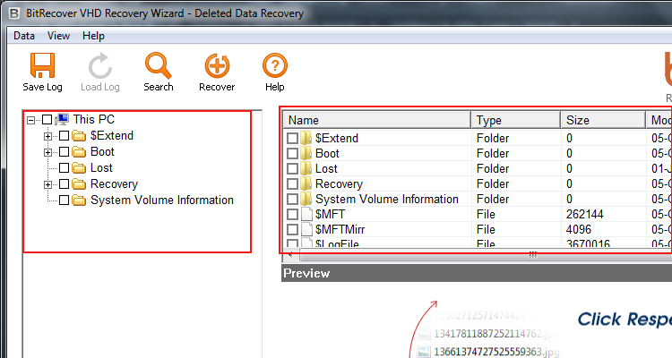The image size is (672, 358).
Task: Click the This PC computer icon in tree
Action: pyautogui.click(x=62, y=119)
